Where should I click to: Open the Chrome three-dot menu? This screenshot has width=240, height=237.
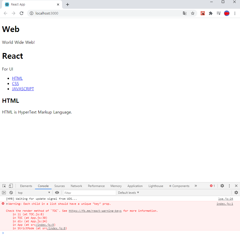click(x=235, y=13)
